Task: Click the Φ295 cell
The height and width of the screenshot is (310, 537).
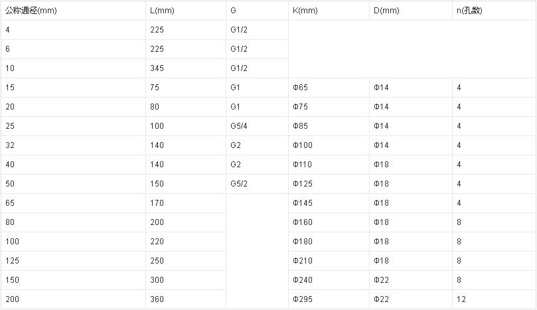Action: pyautogui.click(x=302, y=299)
